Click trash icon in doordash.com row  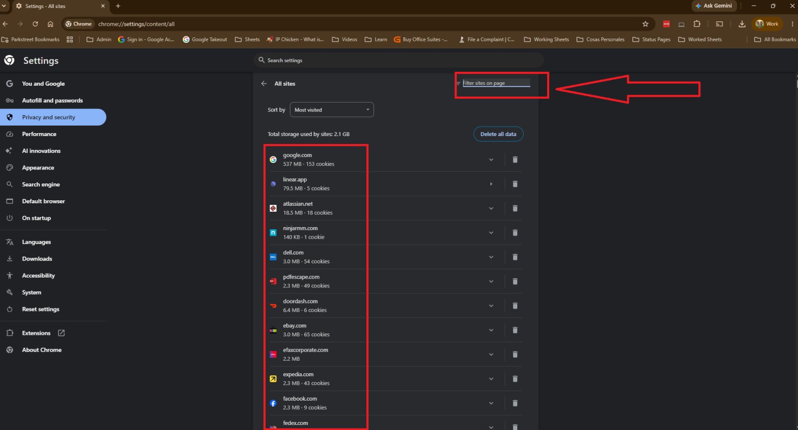click(x=515, y=306)
